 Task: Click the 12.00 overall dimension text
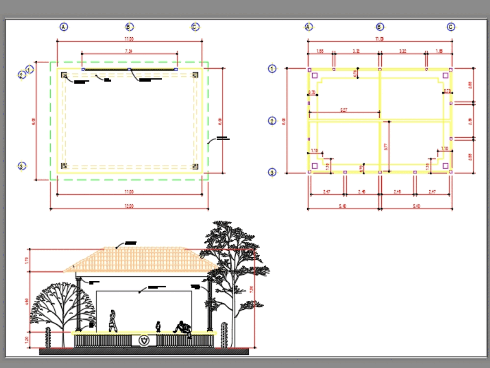129,205
